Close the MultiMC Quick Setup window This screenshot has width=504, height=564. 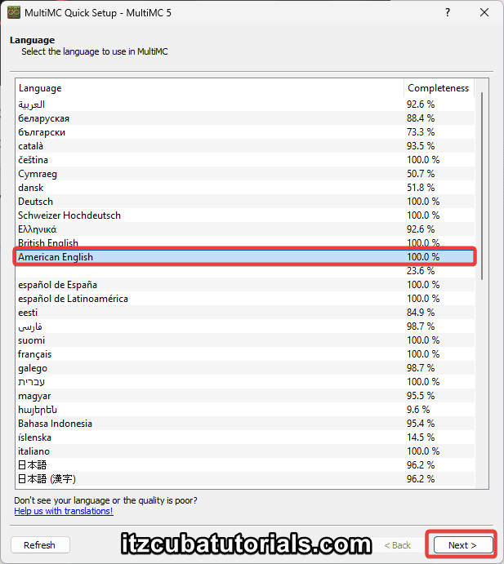coord(485,13)
